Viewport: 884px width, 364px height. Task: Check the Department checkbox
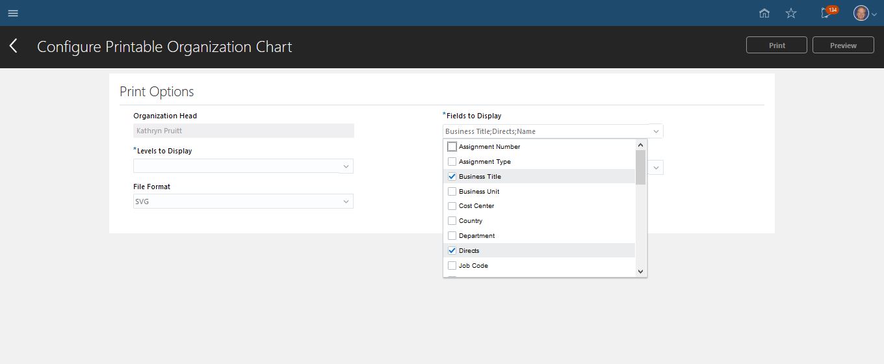click(x=452, y=236)
